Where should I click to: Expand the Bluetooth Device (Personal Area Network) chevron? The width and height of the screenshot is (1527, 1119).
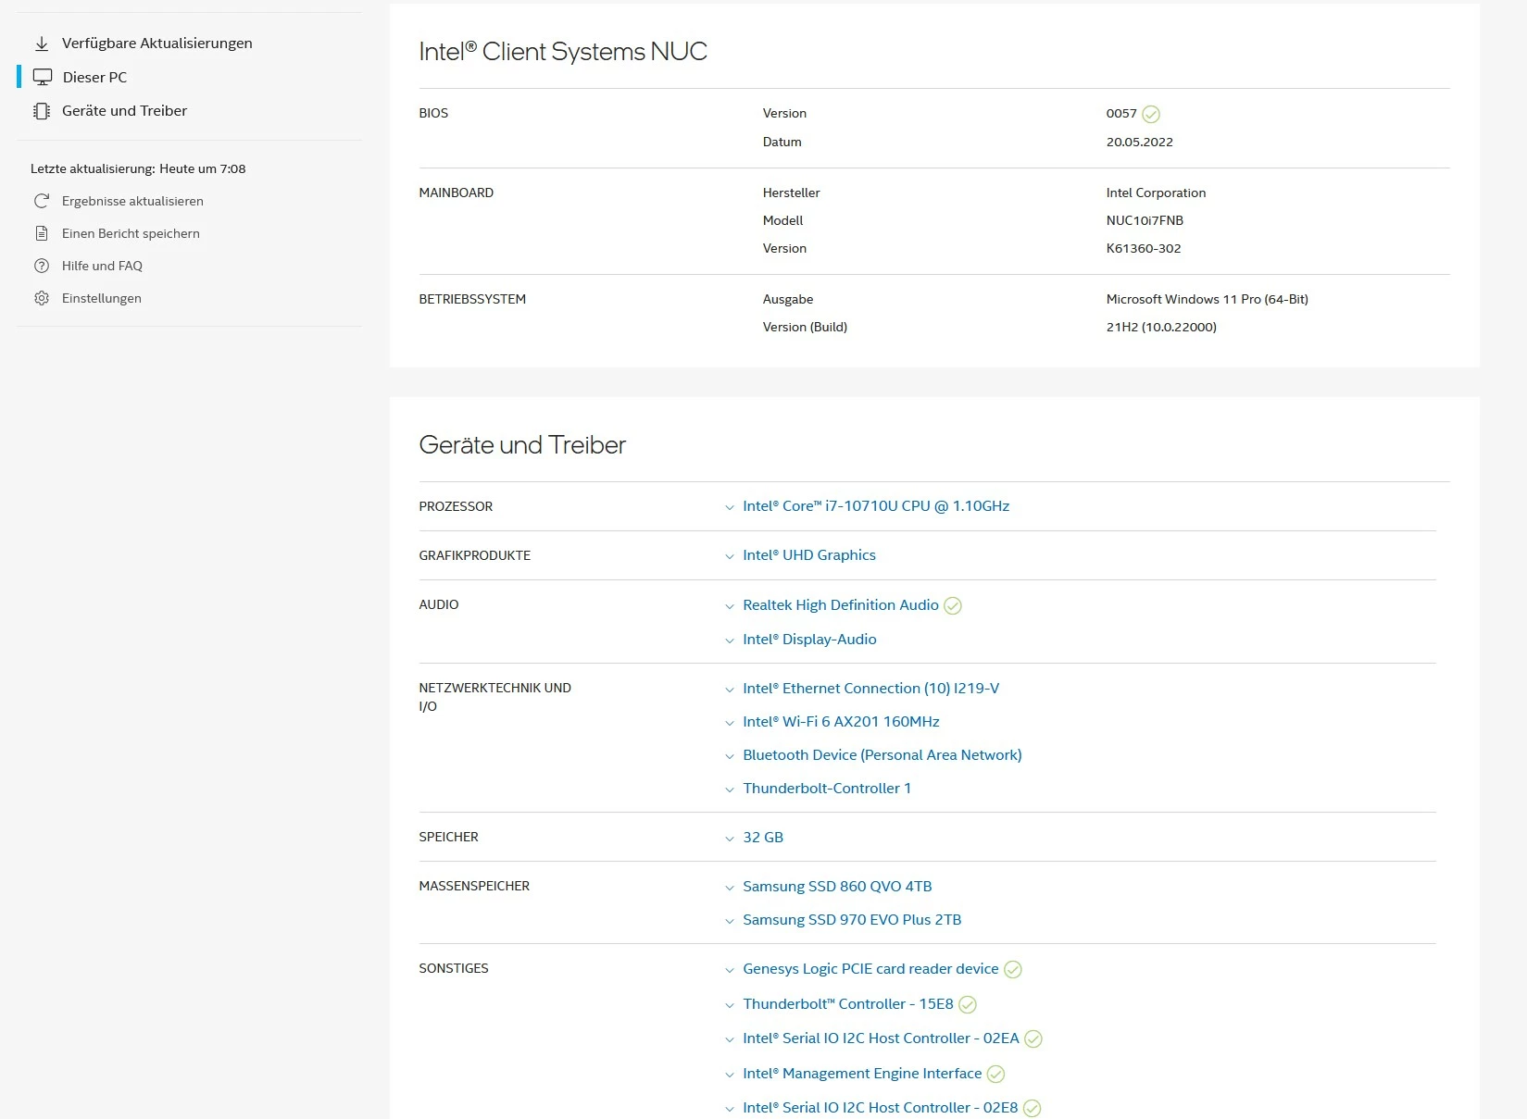pos(730,756)
